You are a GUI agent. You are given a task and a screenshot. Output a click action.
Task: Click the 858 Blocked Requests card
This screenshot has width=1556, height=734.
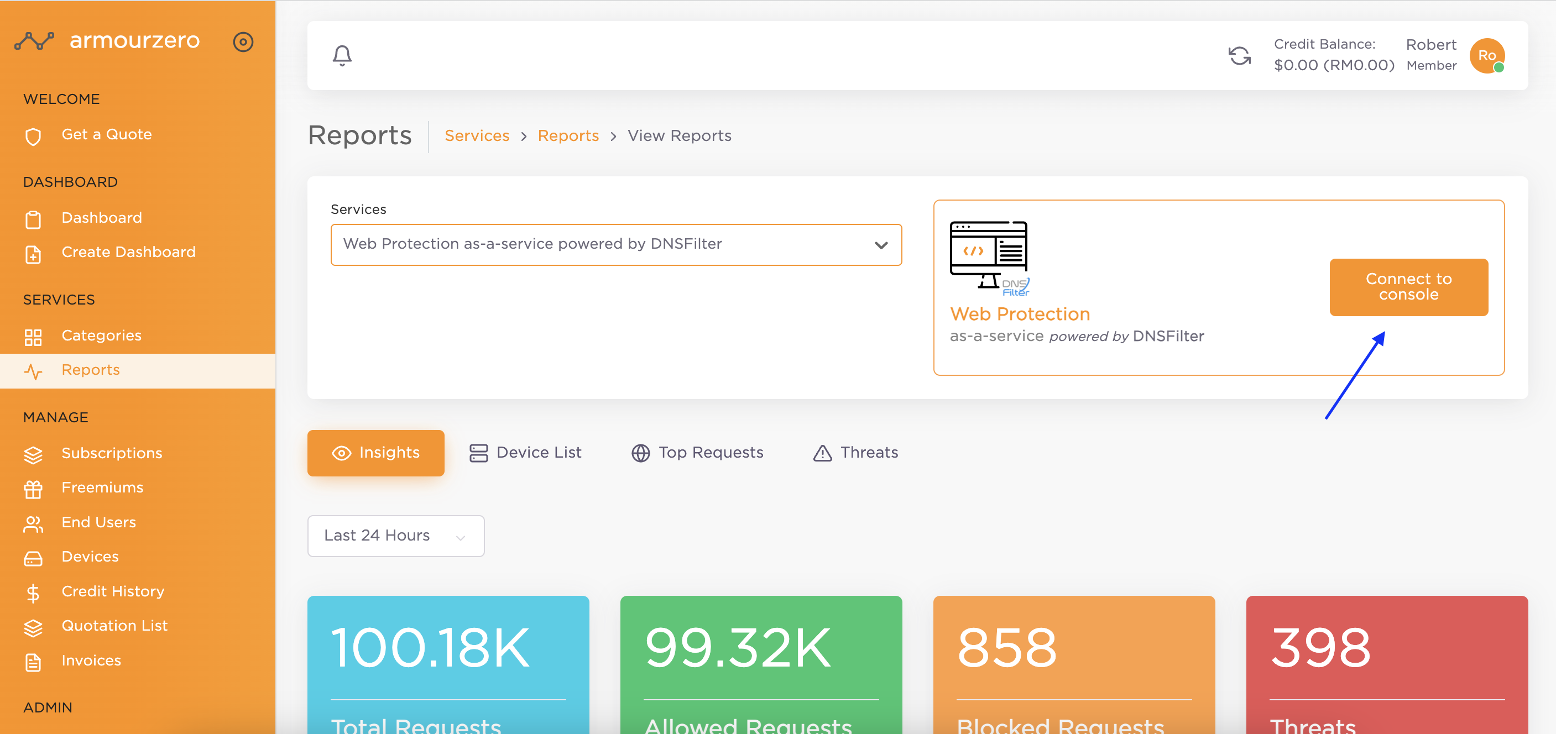pos(1074,664)
